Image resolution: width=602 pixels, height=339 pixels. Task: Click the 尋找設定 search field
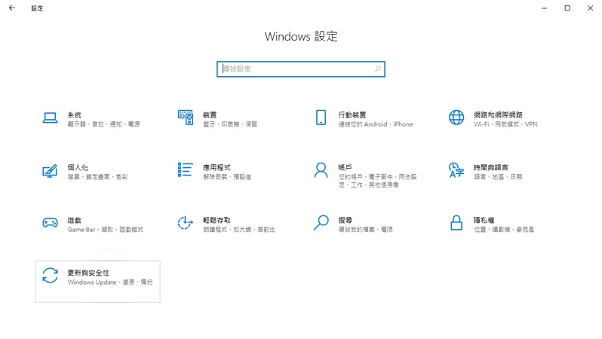300,69
